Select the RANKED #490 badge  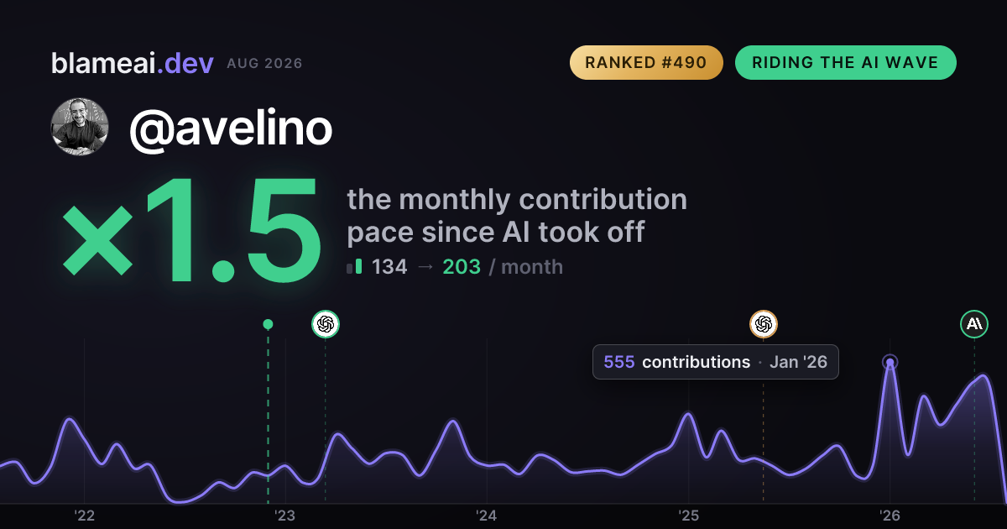[x=646, y=63]
